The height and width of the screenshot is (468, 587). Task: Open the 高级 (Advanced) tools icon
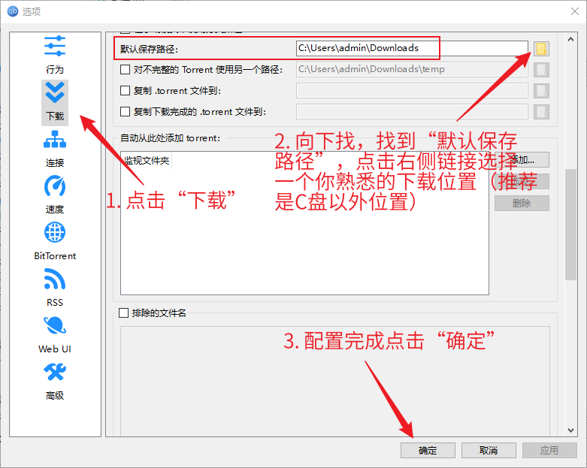click(55, 380)
